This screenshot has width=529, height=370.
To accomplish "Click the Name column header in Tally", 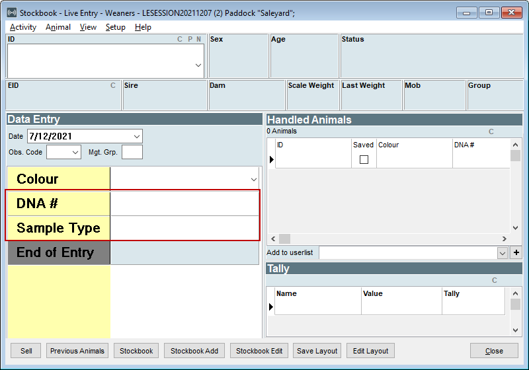I will click(x=318, y=293).
